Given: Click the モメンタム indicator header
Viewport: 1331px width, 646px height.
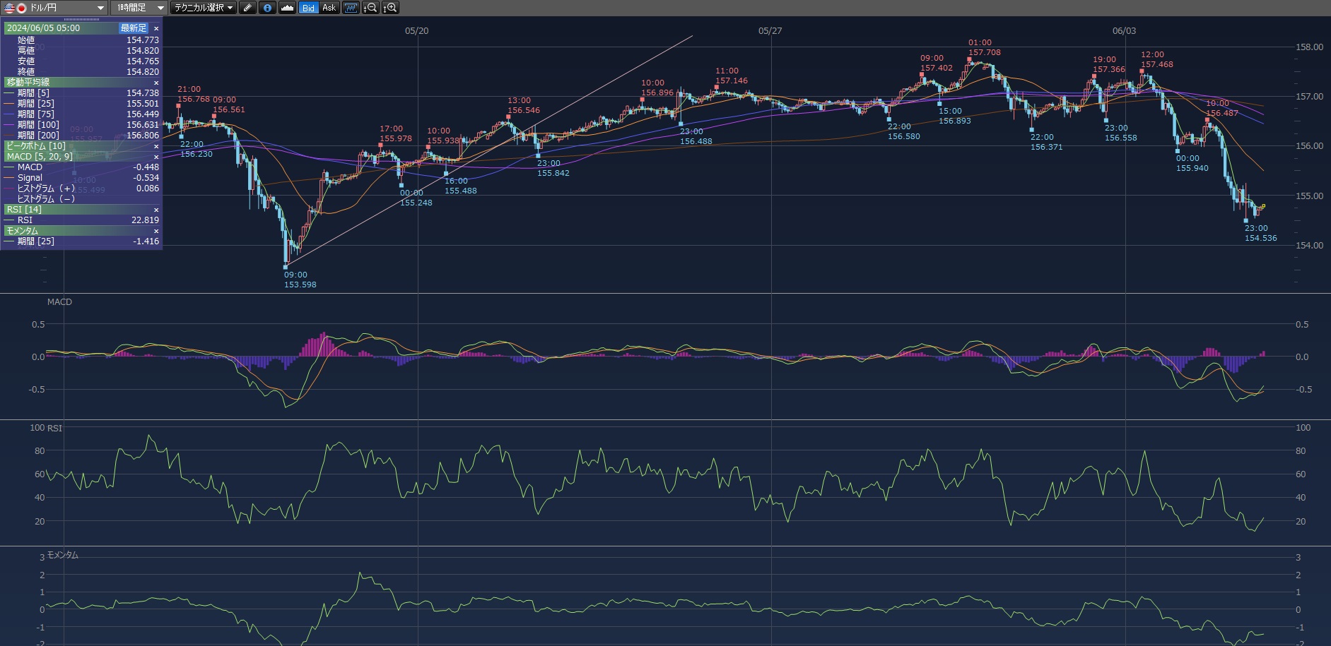Looking at the screenshot, I should [x=23, y=231].
